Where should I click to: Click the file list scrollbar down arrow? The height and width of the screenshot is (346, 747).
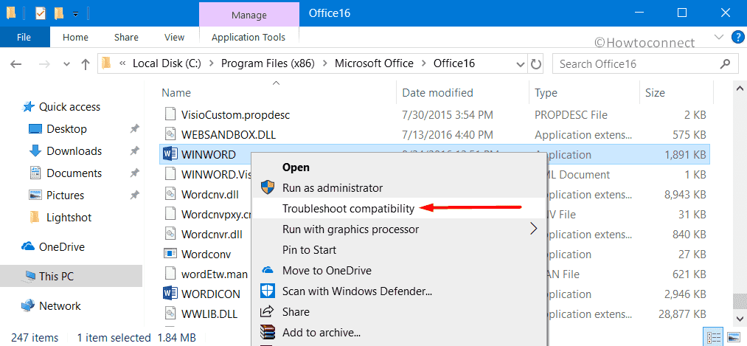click(740, 317)
